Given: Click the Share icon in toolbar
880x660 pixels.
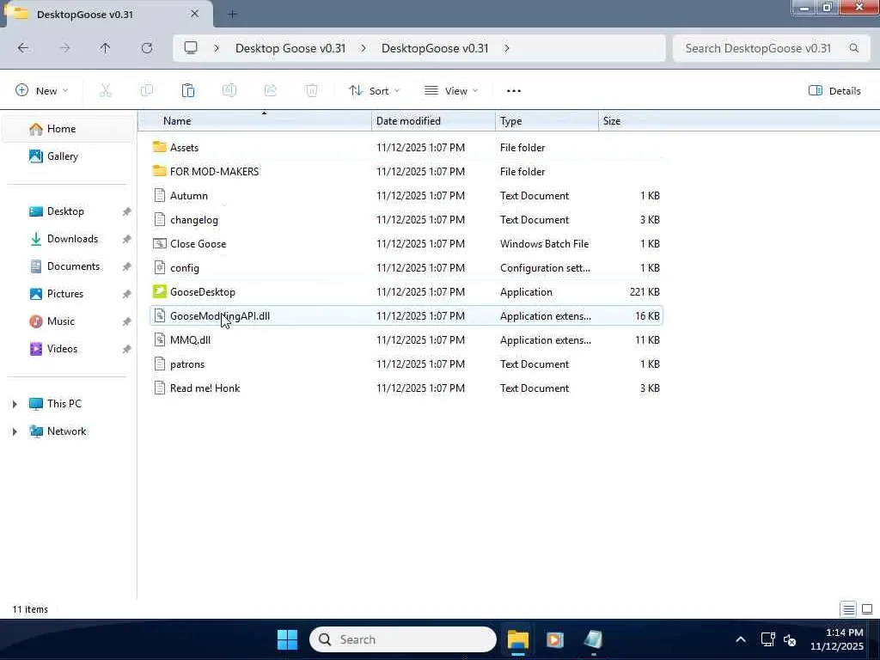Looking at the screenshot, I should 271,90.
